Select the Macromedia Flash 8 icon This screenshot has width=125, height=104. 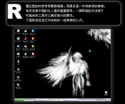click(26, 40)
